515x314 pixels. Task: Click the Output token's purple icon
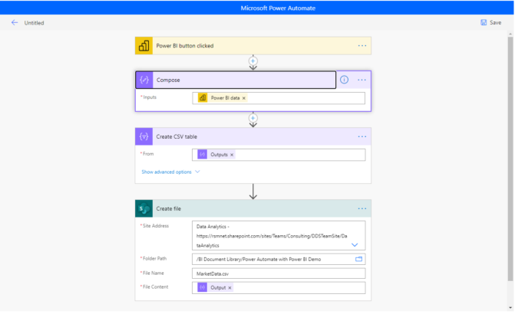pyautogui.click(x=203, y=288)
